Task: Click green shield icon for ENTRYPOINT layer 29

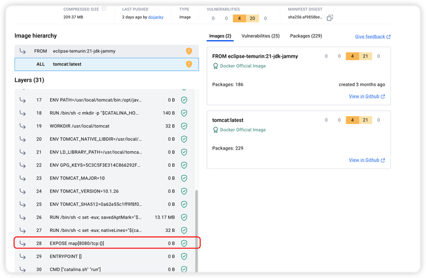Action: click(184, 256)
